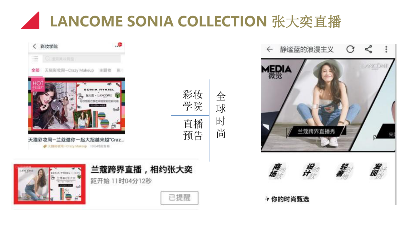Open the vertical three-dot overflow menu
The image size is (419, 235).
[x=386, y=49]
